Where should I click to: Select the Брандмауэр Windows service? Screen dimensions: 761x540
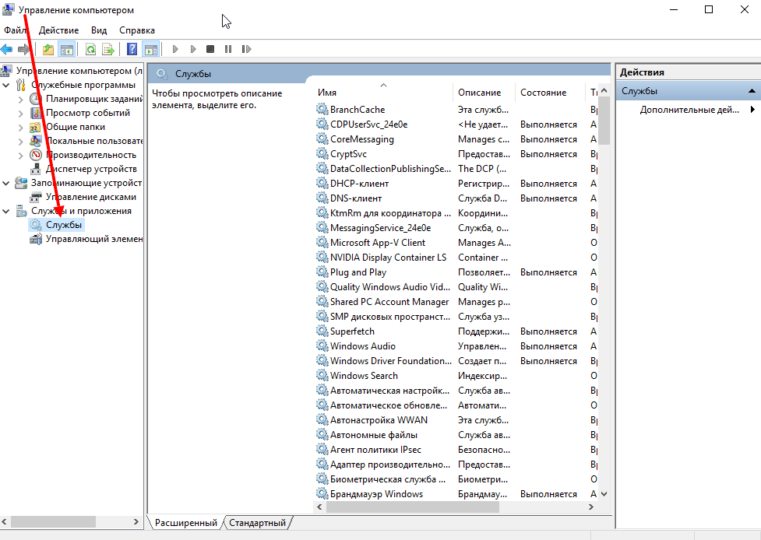[x=377, y=494]
